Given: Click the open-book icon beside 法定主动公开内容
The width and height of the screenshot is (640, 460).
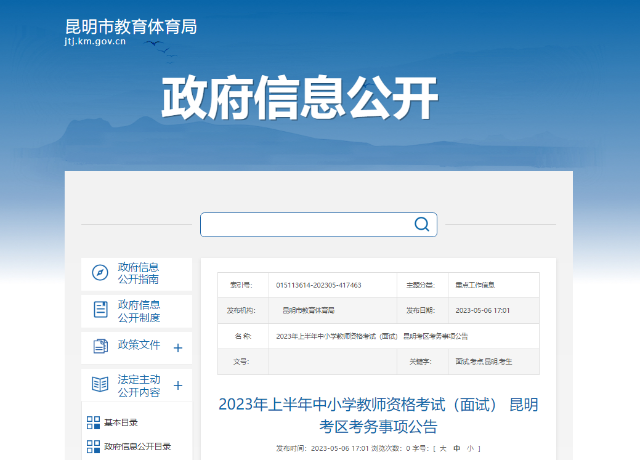Looking at the screenshot, I should [x=100, y=384].
